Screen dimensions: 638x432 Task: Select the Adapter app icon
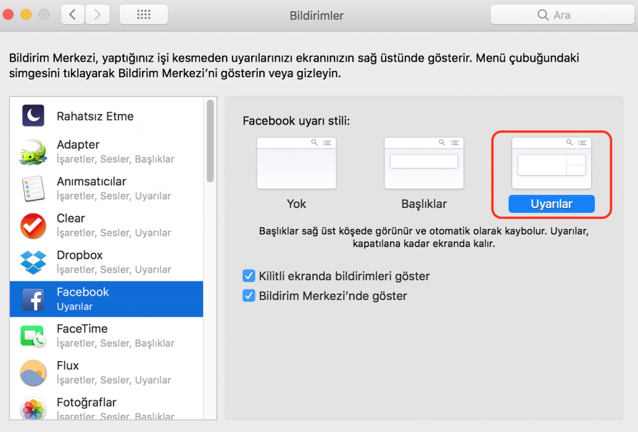[x=33, y=152]
